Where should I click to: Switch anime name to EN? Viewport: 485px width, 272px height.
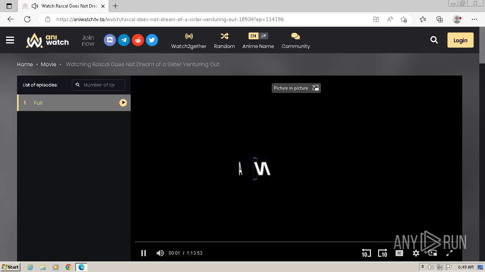coord(253,36)
